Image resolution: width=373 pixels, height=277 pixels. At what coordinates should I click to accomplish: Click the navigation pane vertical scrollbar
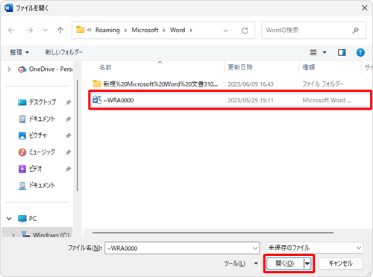77,136
